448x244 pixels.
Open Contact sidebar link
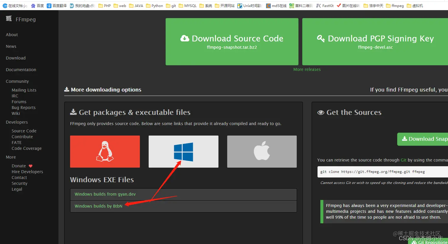pos(19,177)
